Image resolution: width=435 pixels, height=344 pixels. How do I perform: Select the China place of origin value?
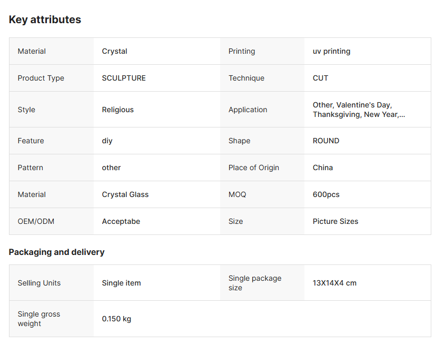click(x=323, y=168)
